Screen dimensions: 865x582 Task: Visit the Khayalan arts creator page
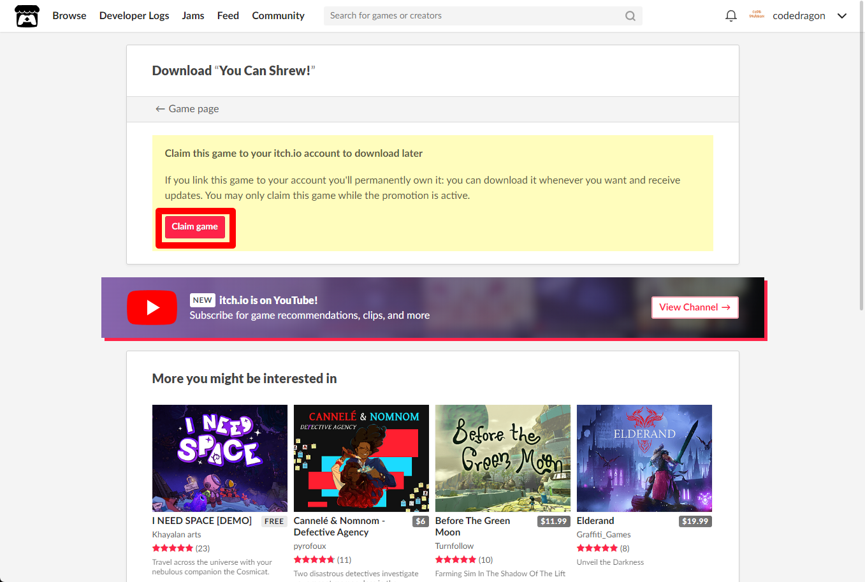(x=177, y=535)
